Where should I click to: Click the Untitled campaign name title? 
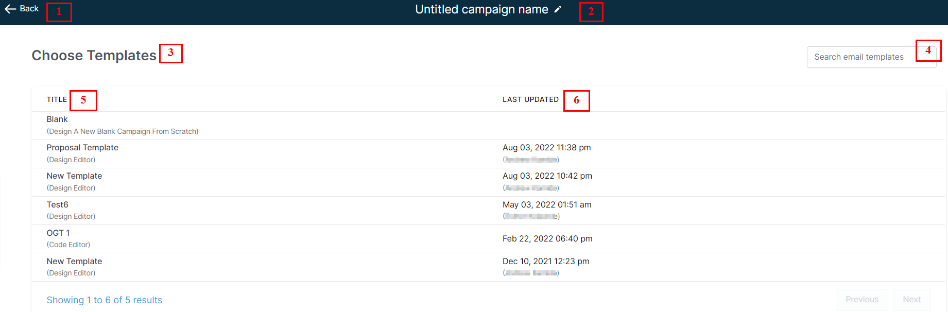(481, 9)
